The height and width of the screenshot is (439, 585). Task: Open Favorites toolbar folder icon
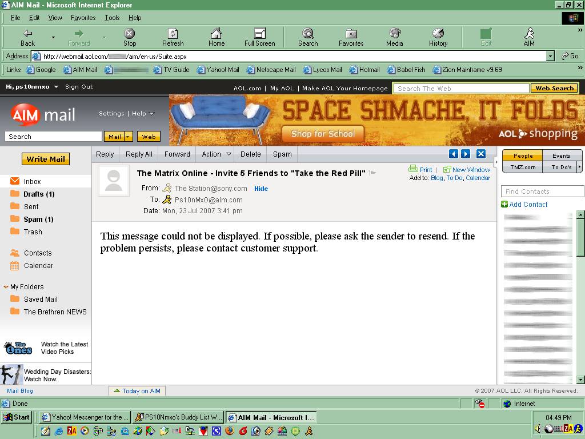click(351, 34)
